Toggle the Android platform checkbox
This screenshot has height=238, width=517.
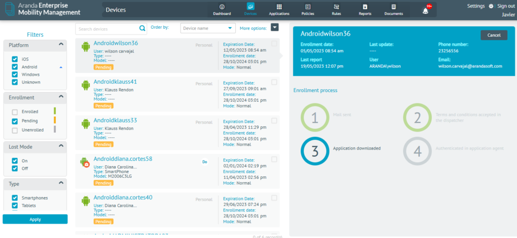(x=14, y=67)
